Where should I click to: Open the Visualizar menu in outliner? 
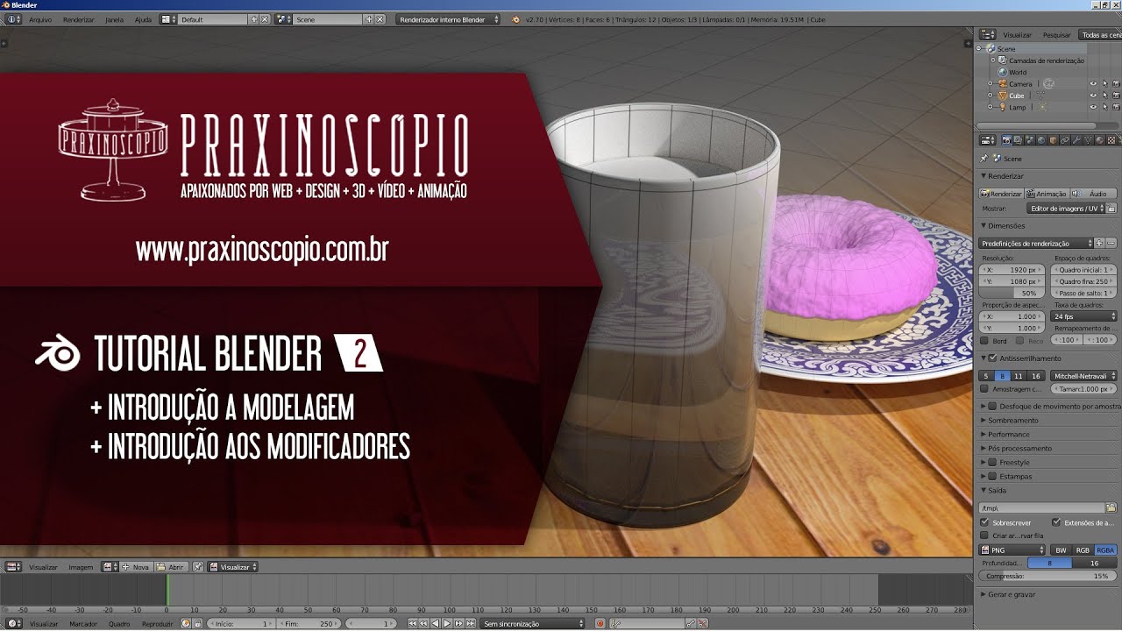pyautogui.click(x=1017, y=35)
